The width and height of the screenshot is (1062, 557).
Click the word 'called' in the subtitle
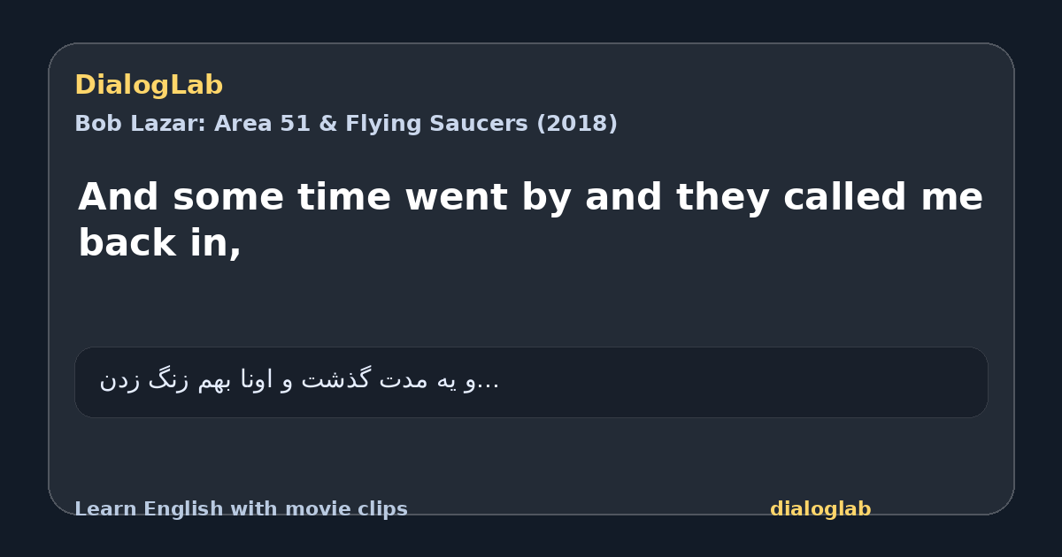point(846,197)
